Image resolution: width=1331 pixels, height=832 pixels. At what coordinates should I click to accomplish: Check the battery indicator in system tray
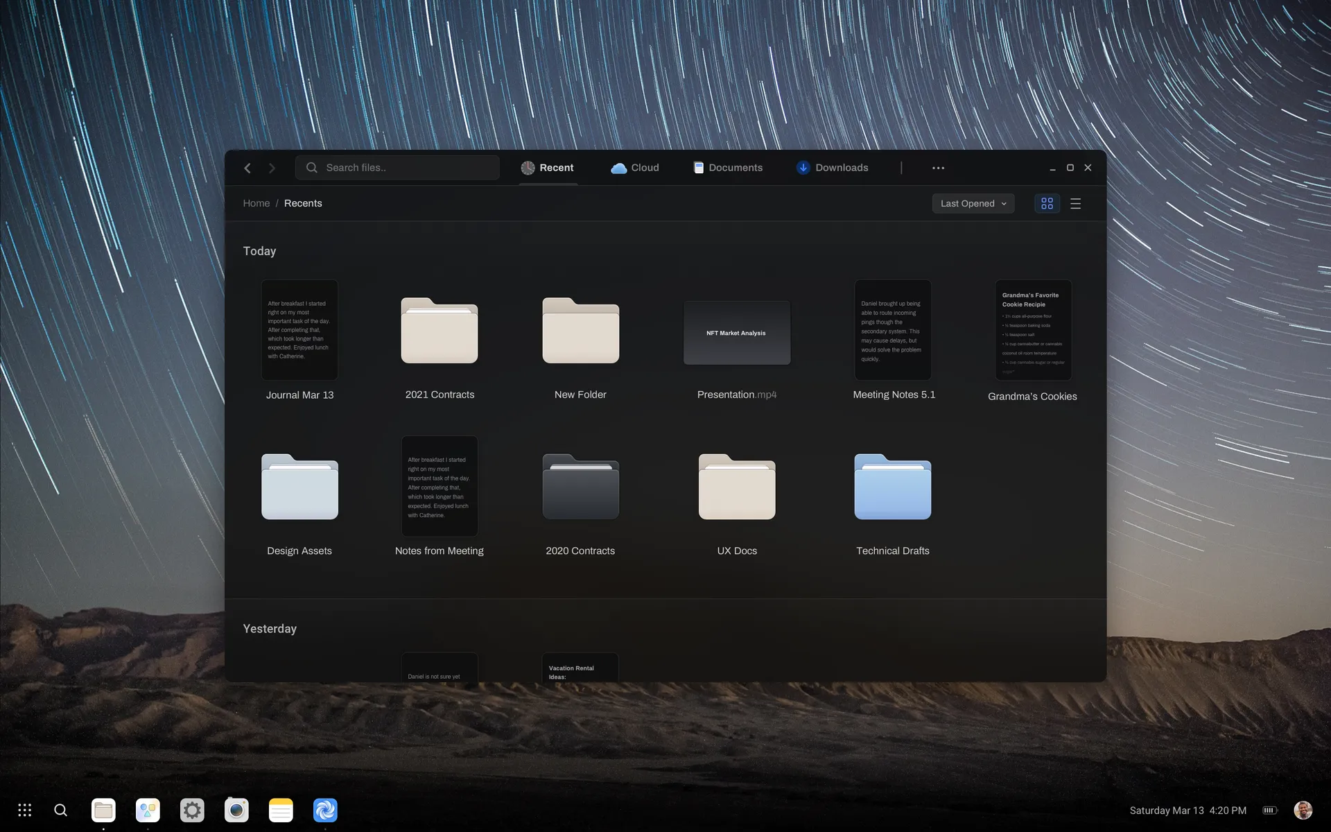click(x=1269, y=810)
